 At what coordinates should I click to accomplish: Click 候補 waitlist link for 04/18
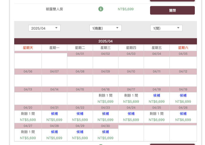[x=156, y=95]
